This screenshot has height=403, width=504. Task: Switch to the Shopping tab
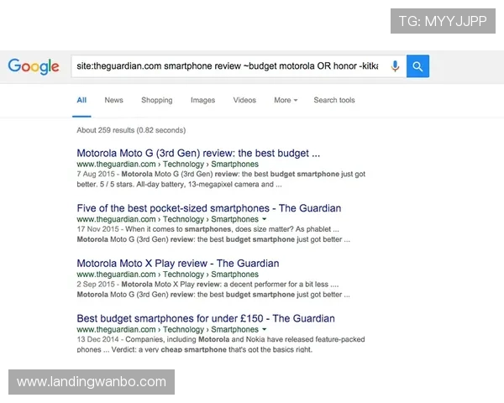click(156, 100)
